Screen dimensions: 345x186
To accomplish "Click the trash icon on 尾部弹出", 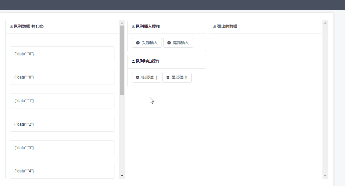I will click(x=168, y=77).
